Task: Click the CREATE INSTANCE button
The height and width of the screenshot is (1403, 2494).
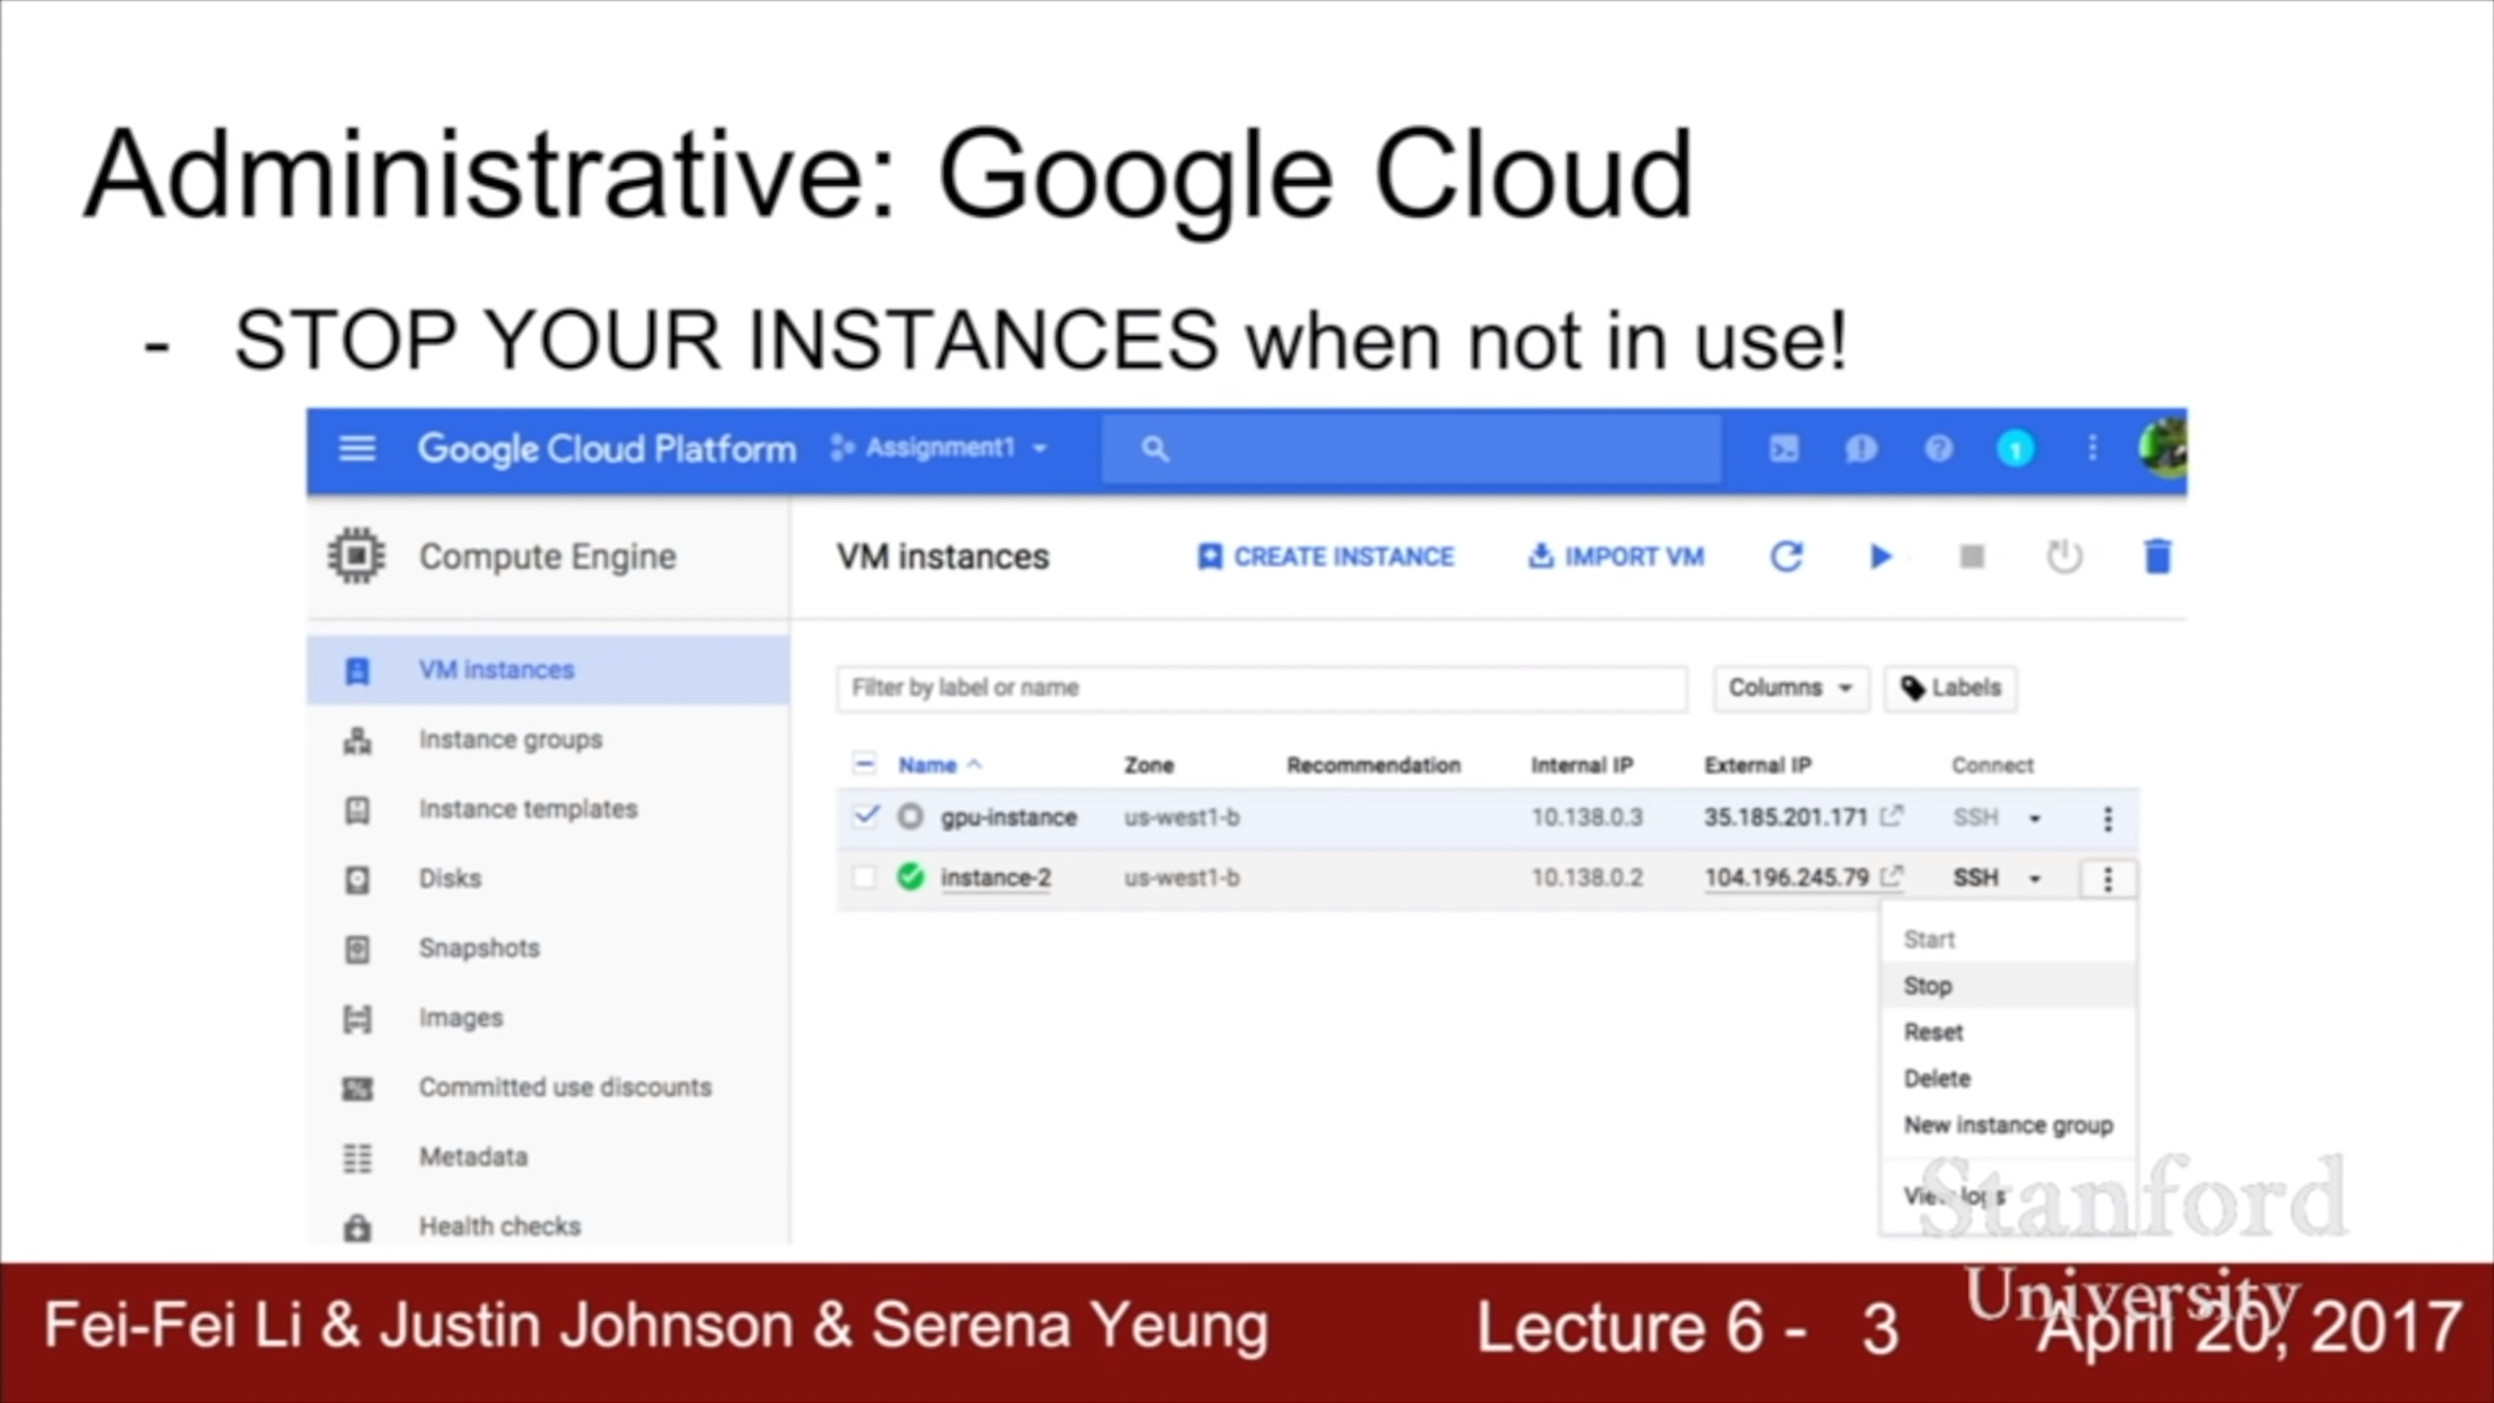Action: pos(1326,556)
